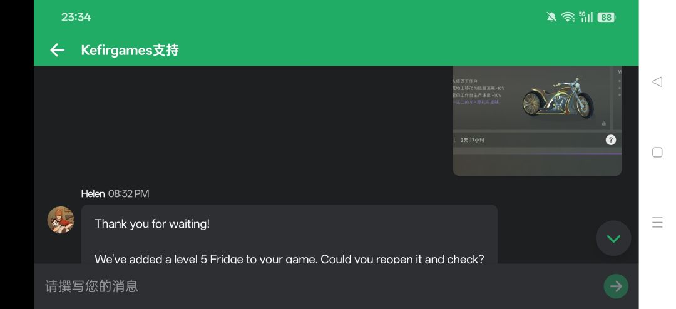The height and width of the screenshot is (309, 676).
Task: Jump to latest messages with chevron button
Action: [613, 238]
